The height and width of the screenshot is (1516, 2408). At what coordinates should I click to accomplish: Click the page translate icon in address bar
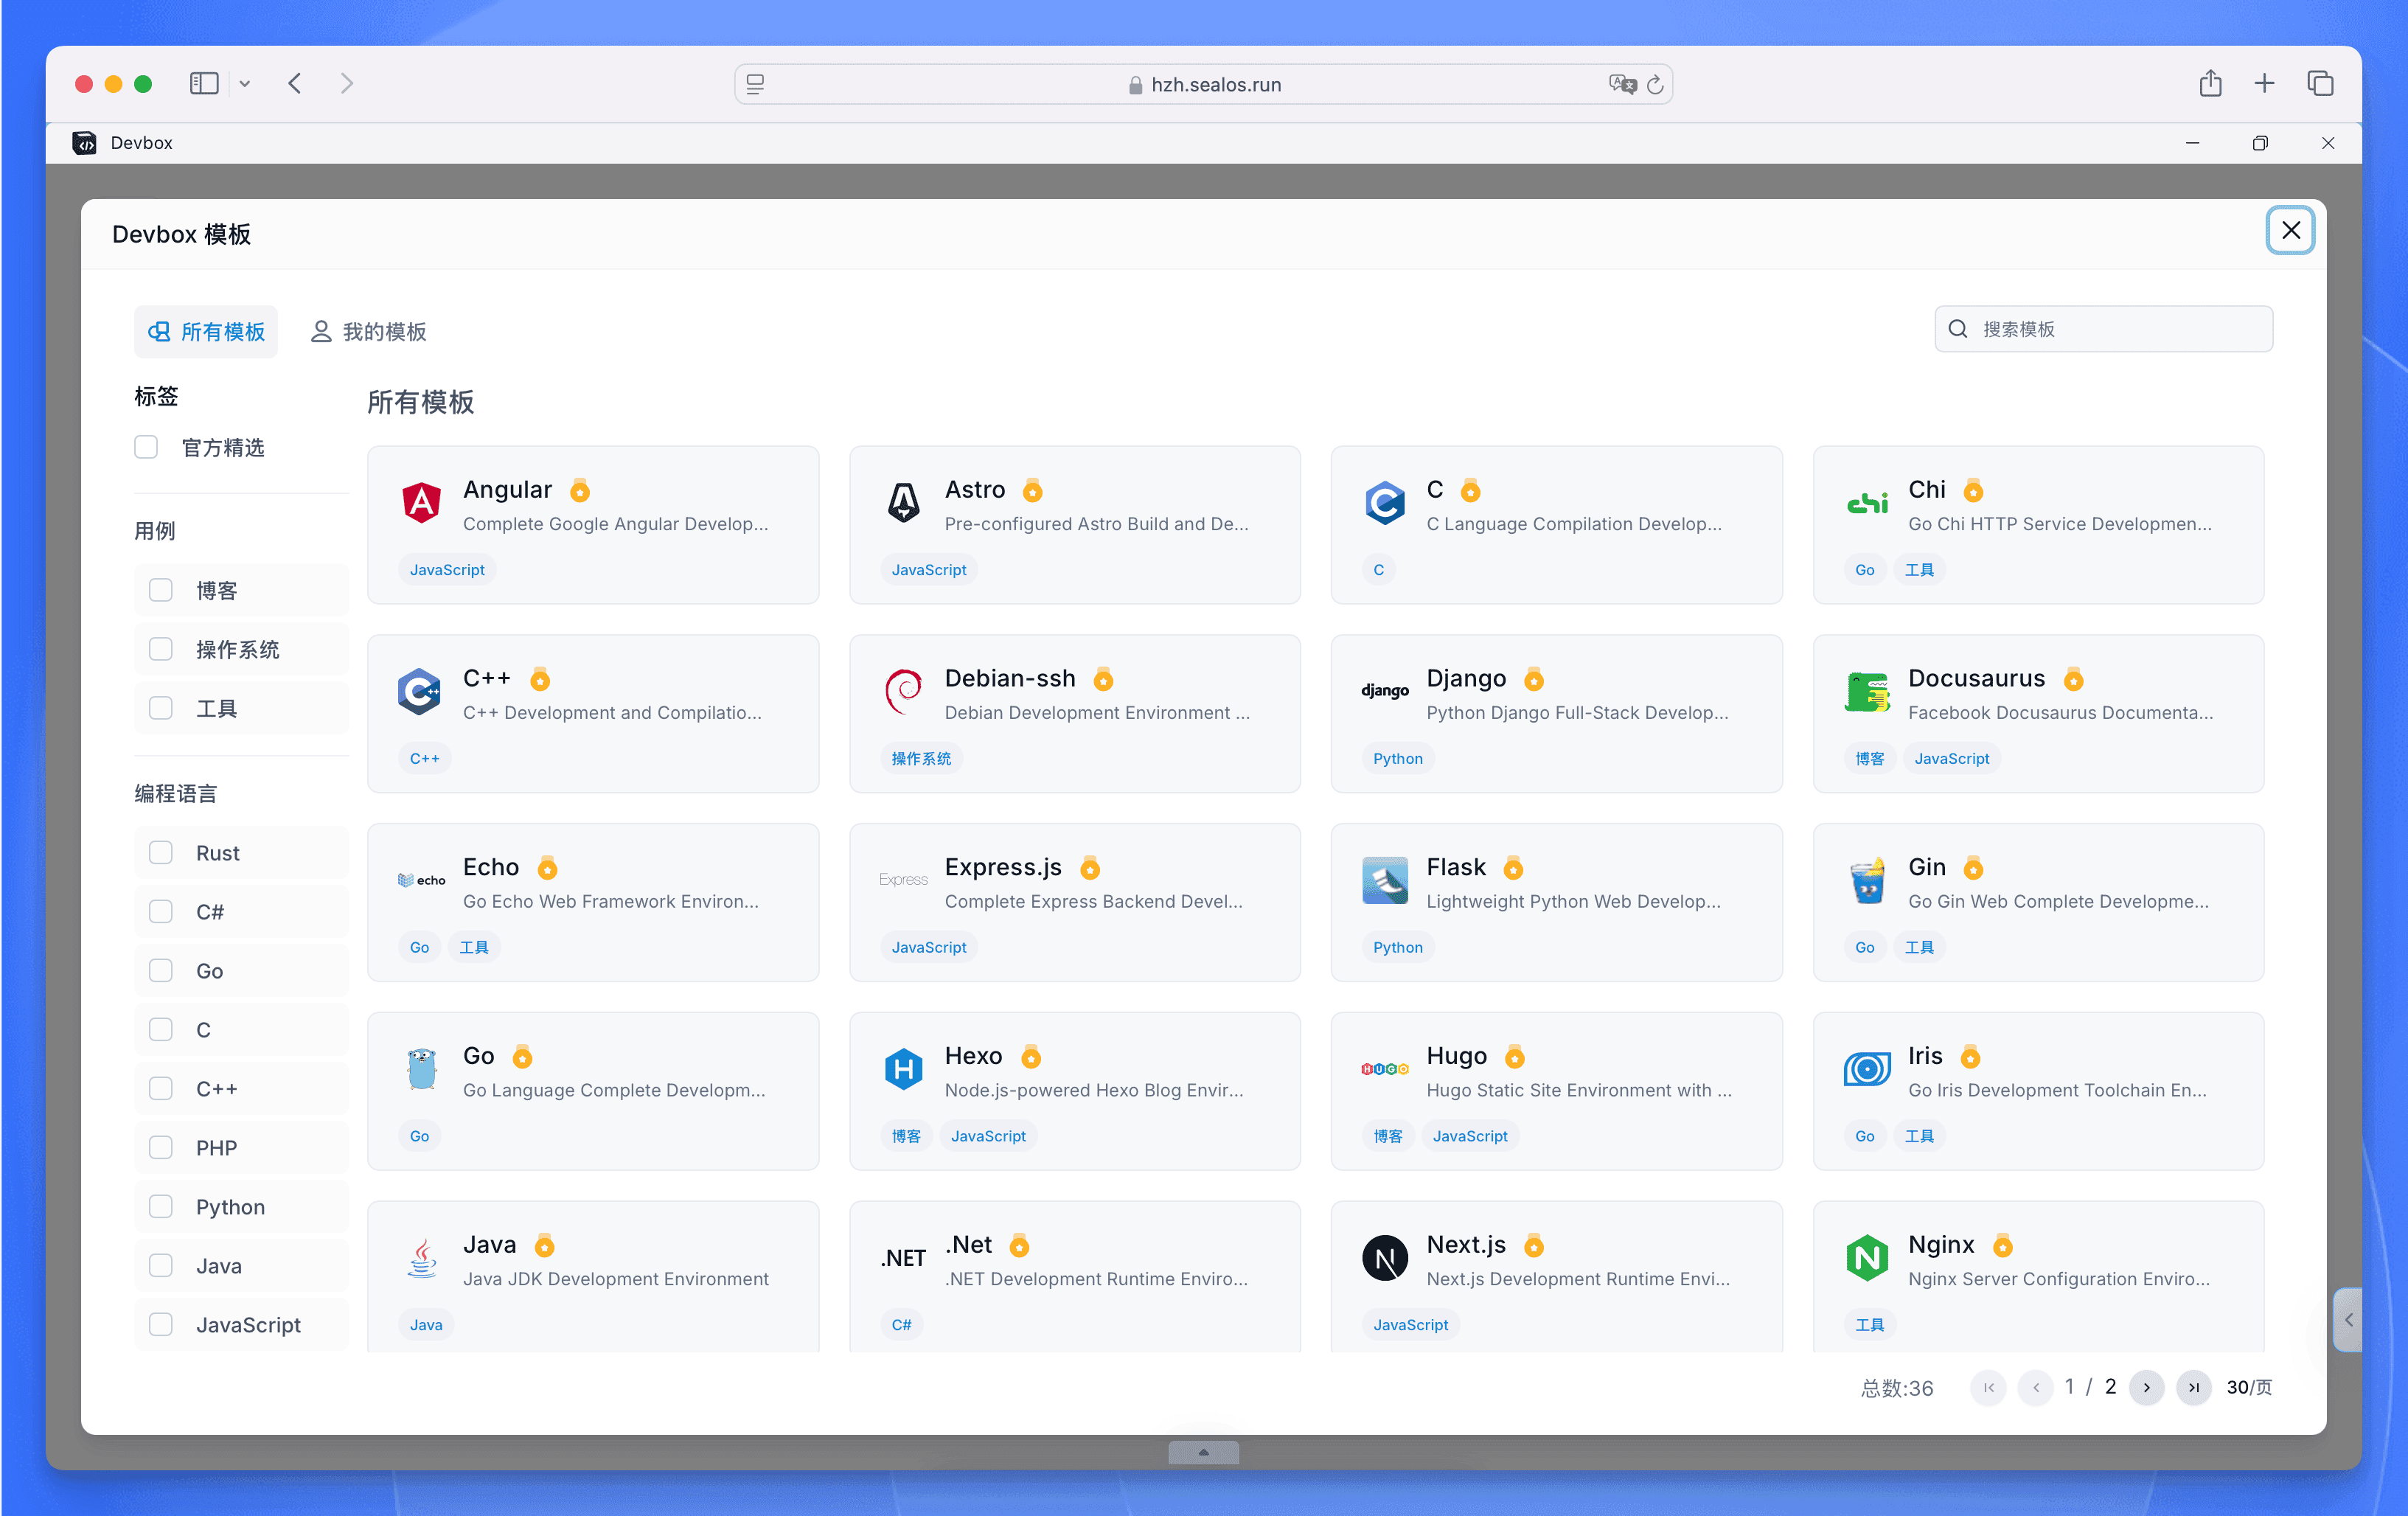(1622, 84)
